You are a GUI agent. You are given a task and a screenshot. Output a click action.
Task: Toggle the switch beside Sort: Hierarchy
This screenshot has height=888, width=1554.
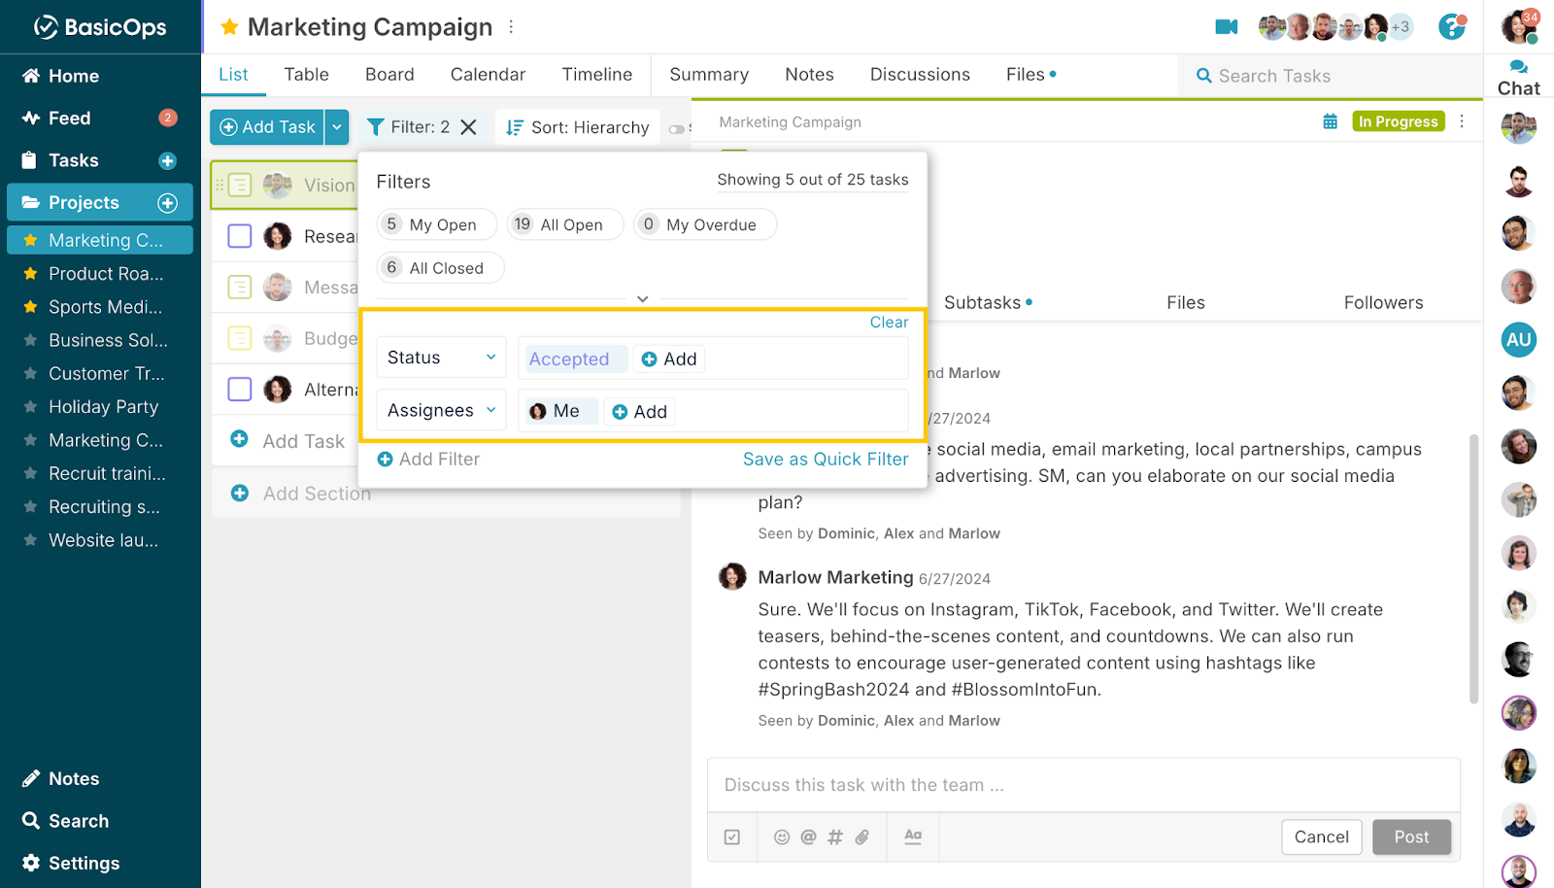676,128
